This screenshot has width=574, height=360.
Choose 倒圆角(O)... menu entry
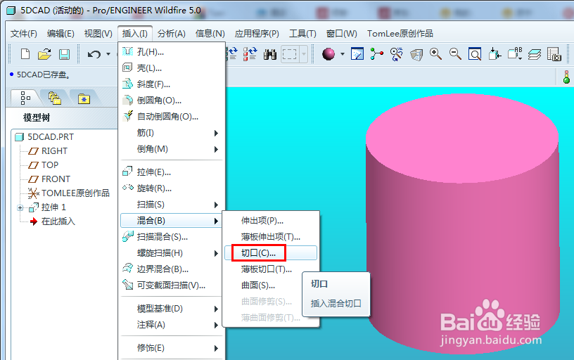[x=172, y=101]
